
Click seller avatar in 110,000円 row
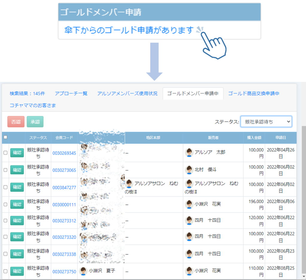click(189, 271)
